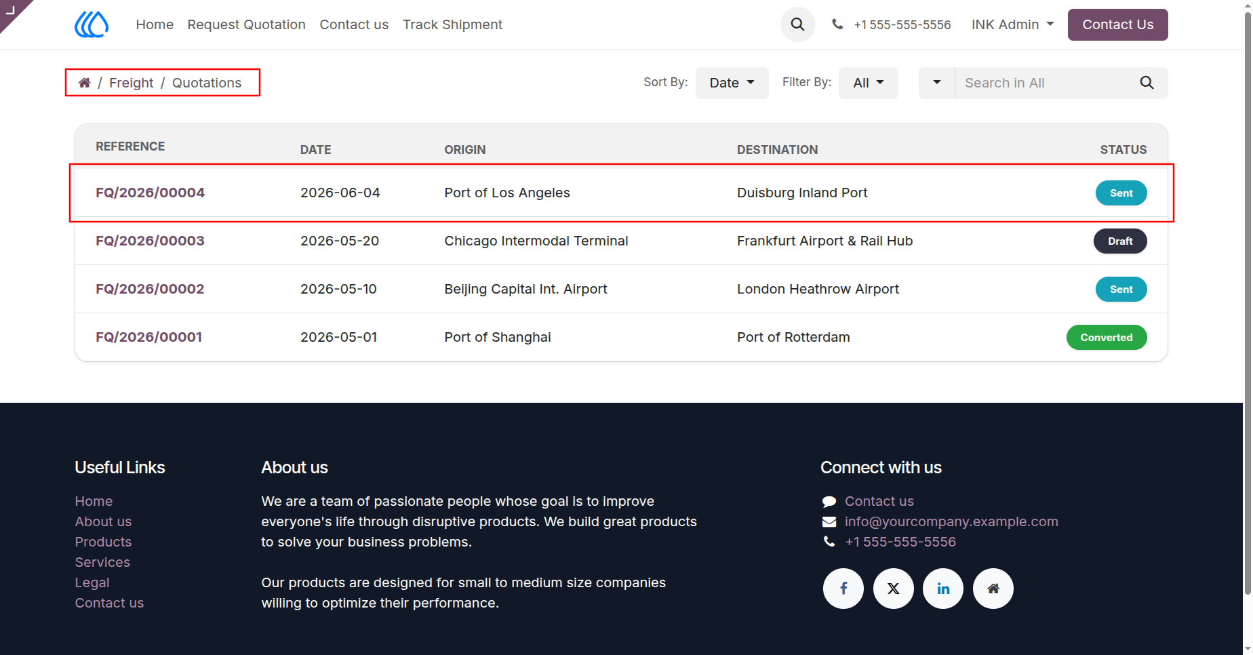1253x655 pixels.
Task: Click the Port of Rotterdam destination cell
Action: [793, 337]
